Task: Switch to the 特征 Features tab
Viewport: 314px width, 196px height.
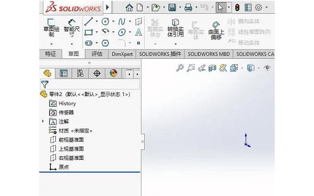Action: coord(51,54)
